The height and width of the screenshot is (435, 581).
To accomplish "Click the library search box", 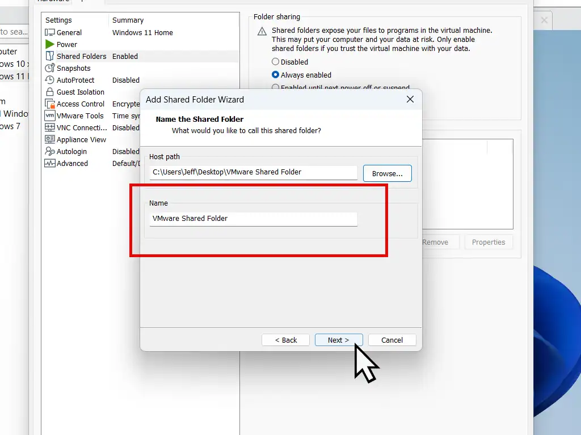I will pyautogui.click(x=14, y=32).
